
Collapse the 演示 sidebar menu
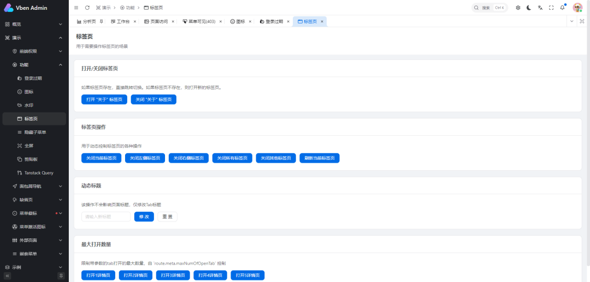tap(34, 38)
